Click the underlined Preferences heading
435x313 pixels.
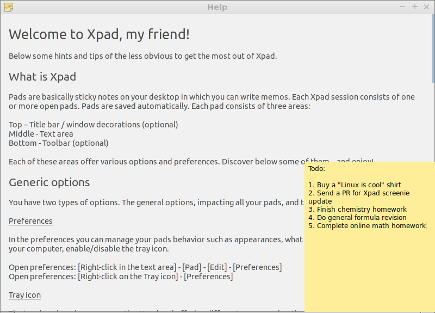[x=30, y=221]
